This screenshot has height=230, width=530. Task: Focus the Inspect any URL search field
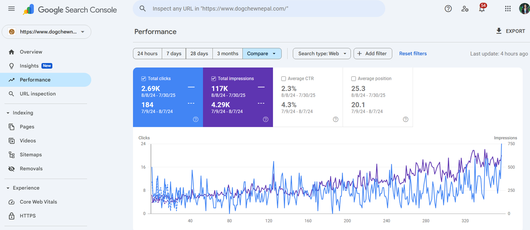[259, 8]
